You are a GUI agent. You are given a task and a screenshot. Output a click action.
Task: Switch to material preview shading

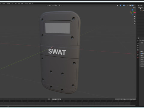click(132, 5)
